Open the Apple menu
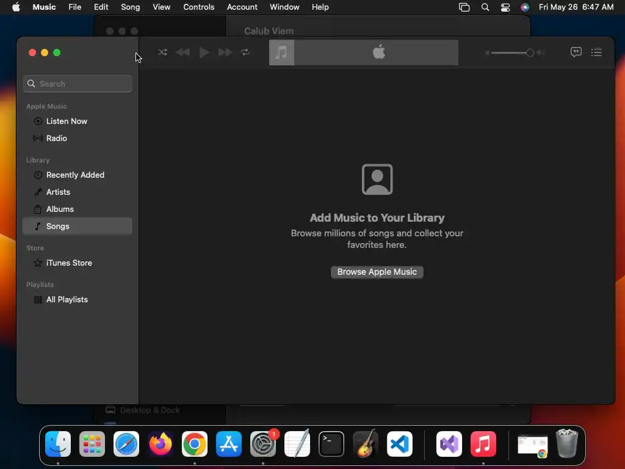The image size is (625, 469). click(16, 7)
